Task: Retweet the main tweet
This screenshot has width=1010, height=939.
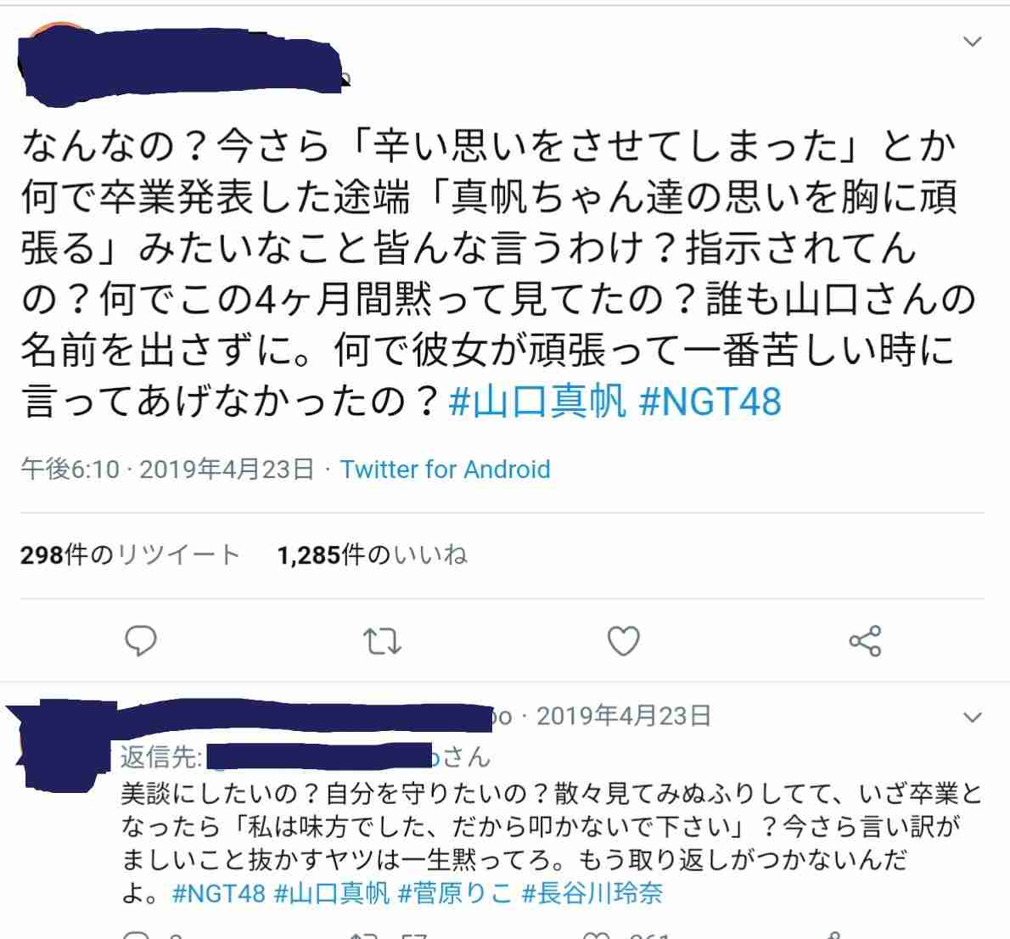Action: 382,641
